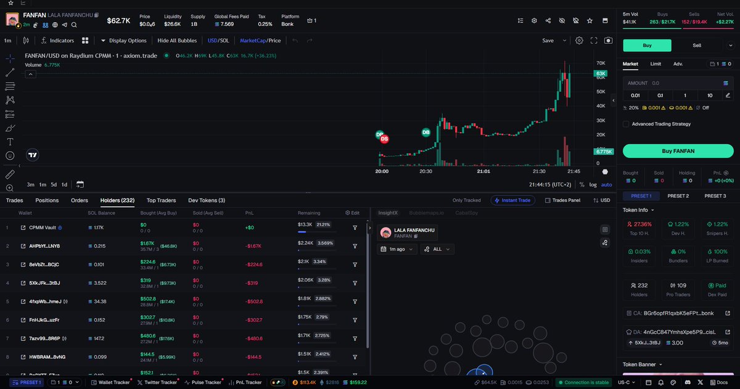Enter fullscreen chart mode
The image size is (740, 389).
594,41
